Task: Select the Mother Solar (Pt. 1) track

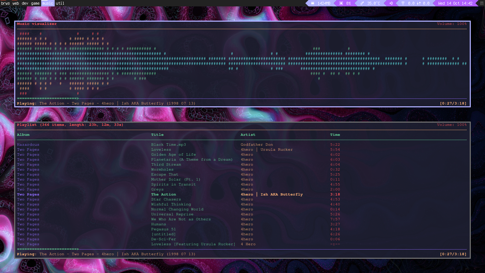Action: tap(176, 180)
